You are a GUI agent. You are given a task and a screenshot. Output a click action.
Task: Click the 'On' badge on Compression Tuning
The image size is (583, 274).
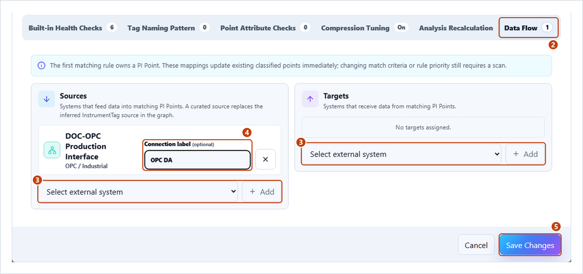pyautogui.click(x=401, y=27)
